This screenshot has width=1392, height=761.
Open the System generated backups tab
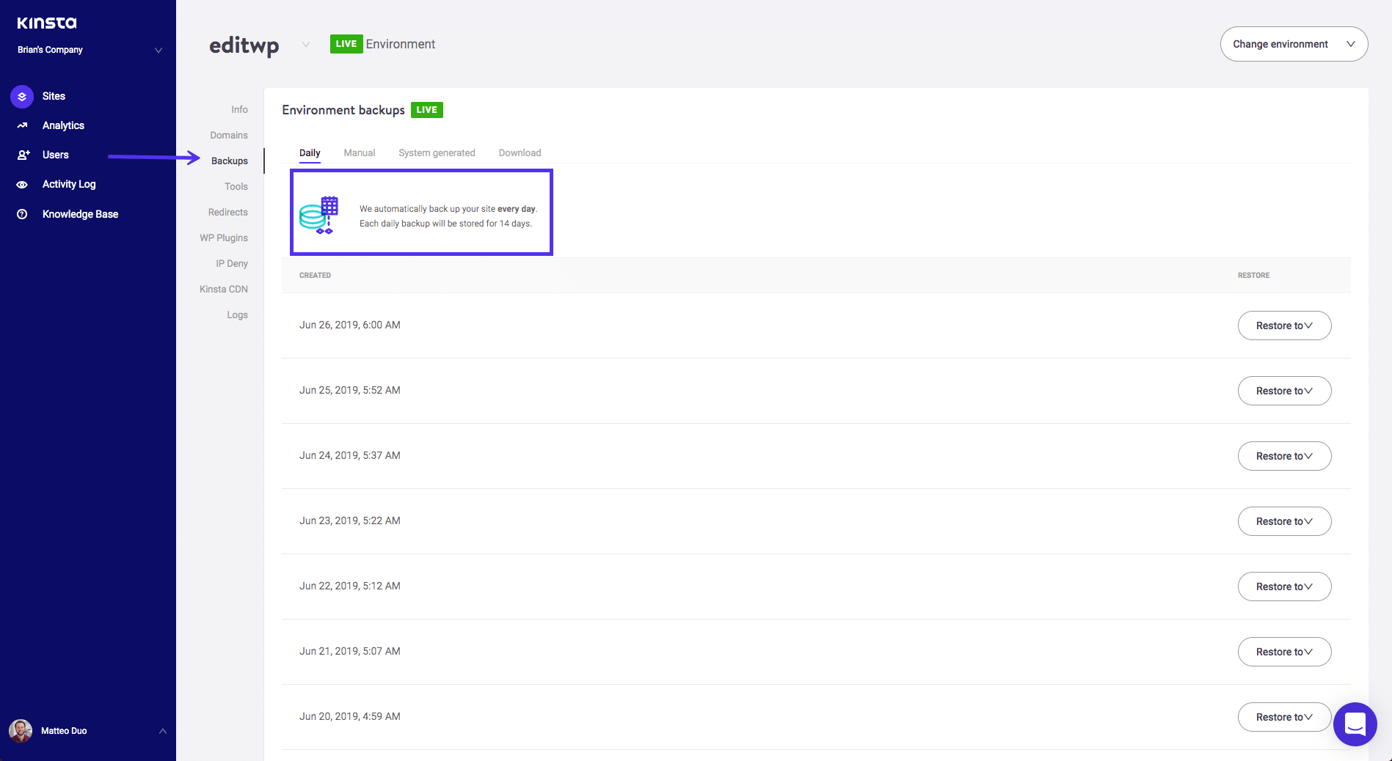coord(437,152)
